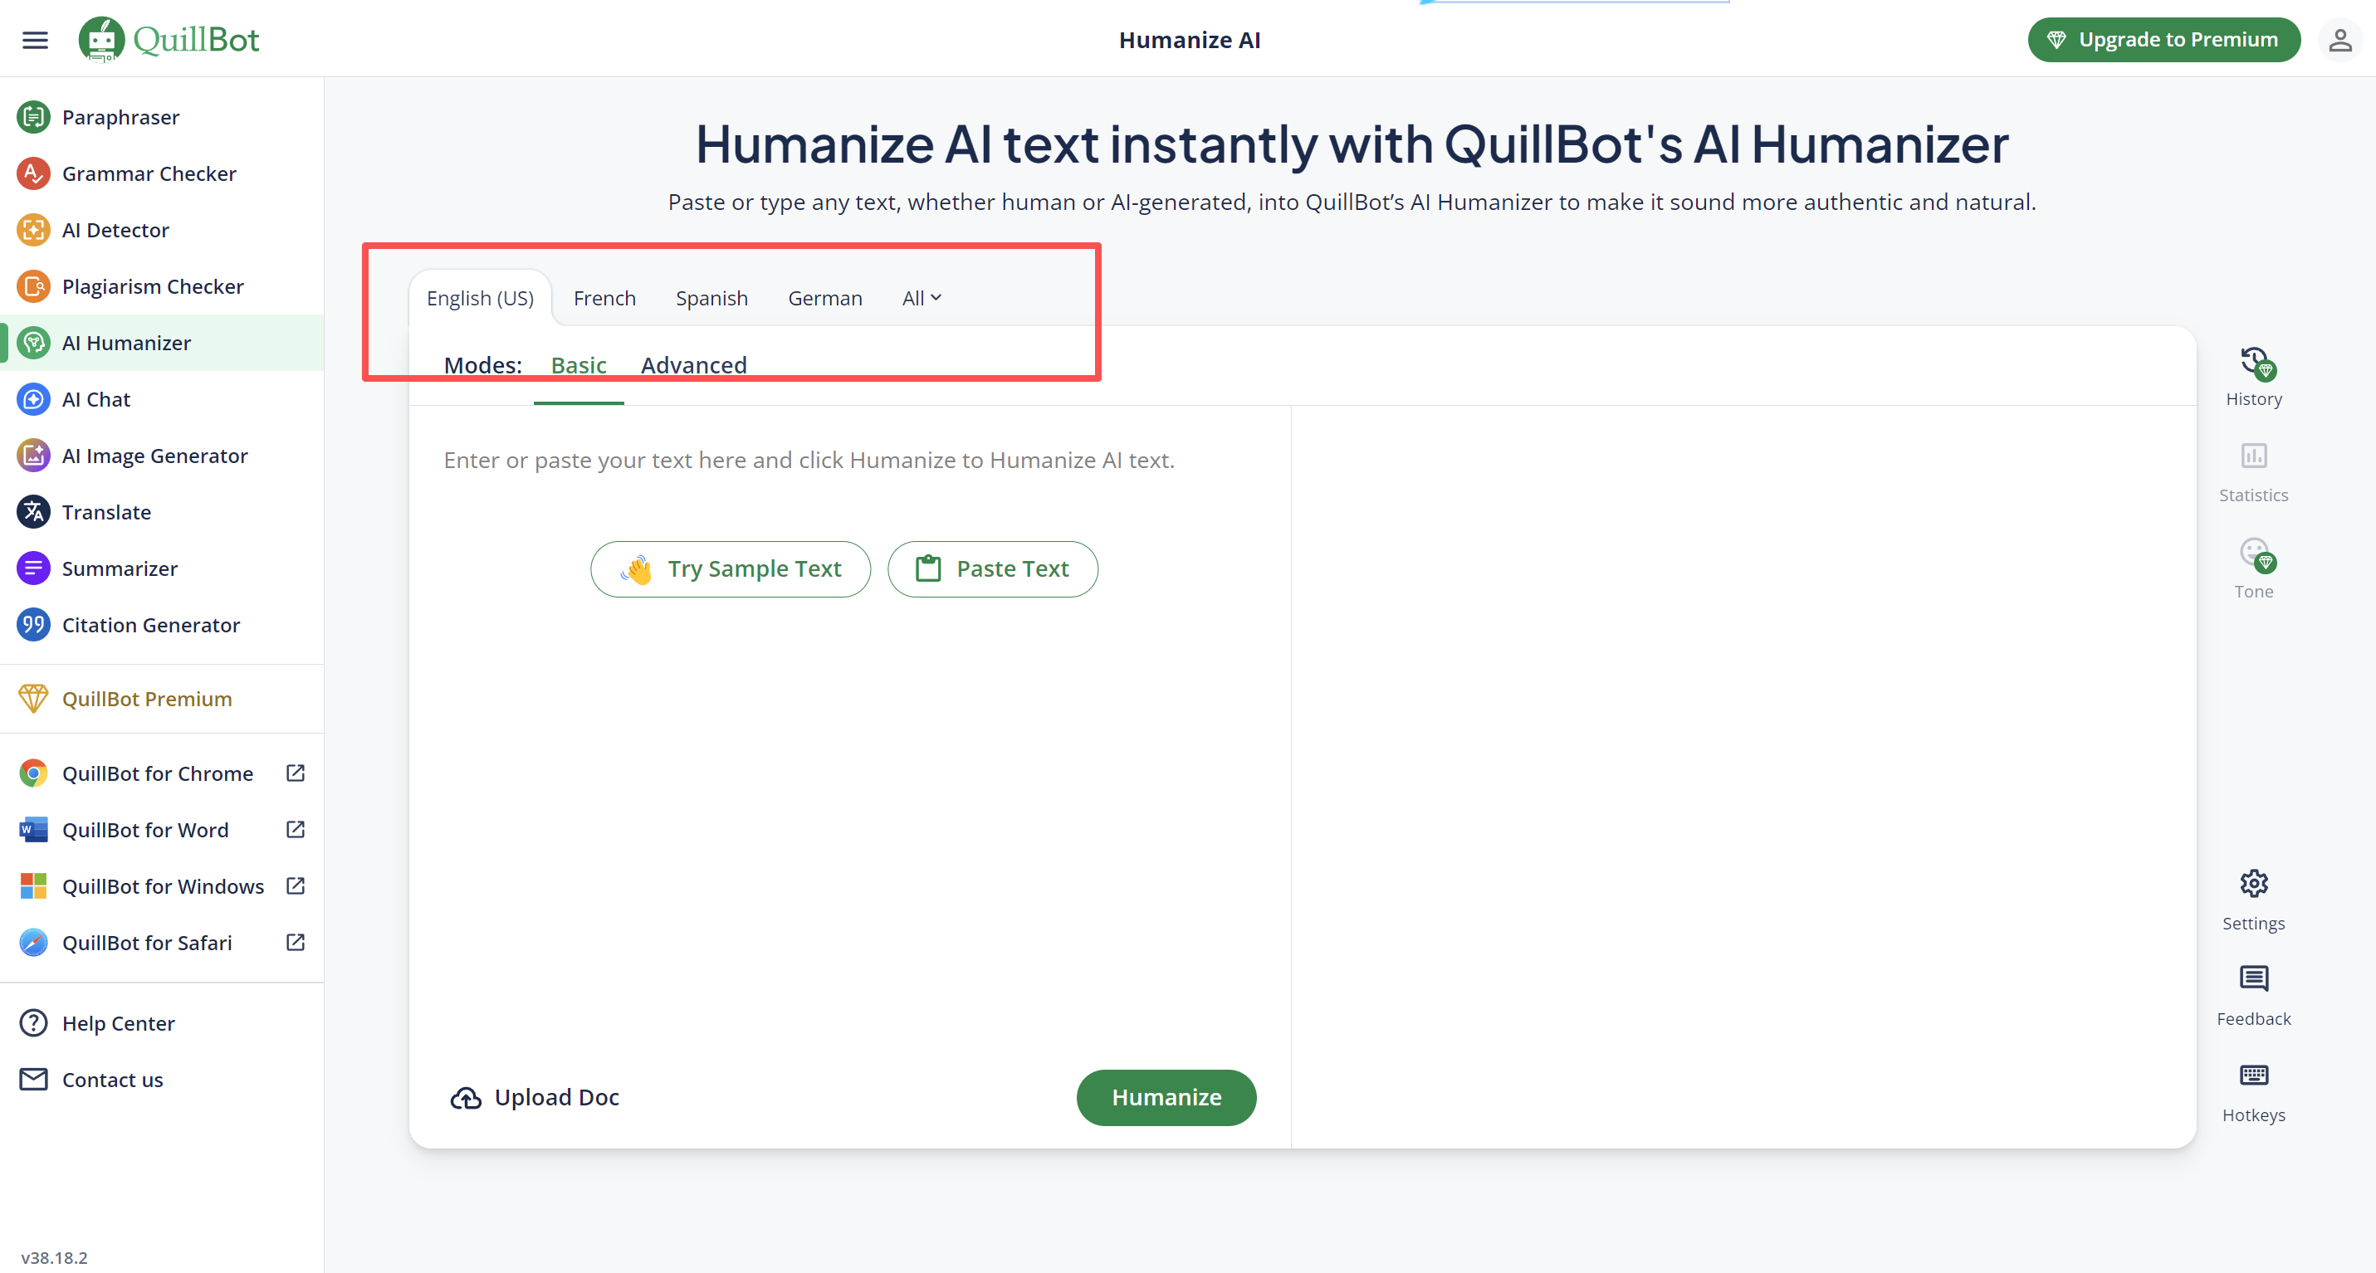Open the Statistics panel icon
2376x1273 pixels.
tap(2253, 456)
